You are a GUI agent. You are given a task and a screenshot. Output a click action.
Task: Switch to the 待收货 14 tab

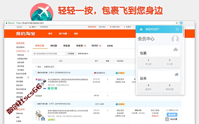point(81,46)
